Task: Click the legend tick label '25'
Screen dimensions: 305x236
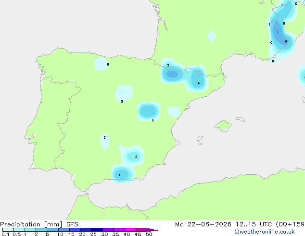Action: (93, 234)
